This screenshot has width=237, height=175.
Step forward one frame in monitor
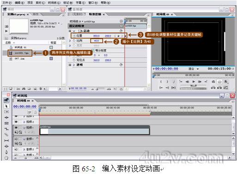point(200,82)
